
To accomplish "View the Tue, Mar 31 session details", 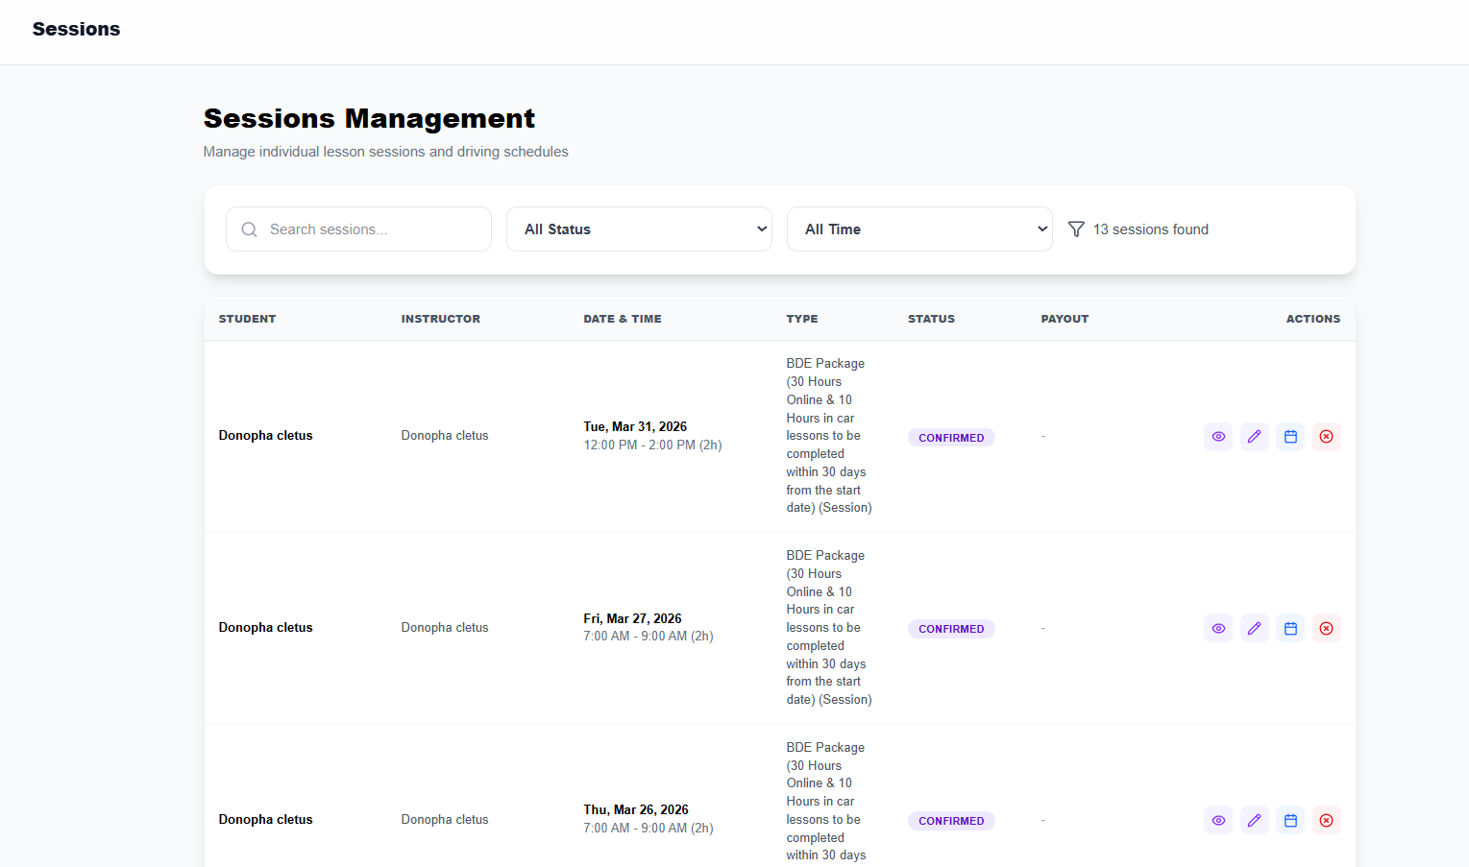I will (1218, 437).
